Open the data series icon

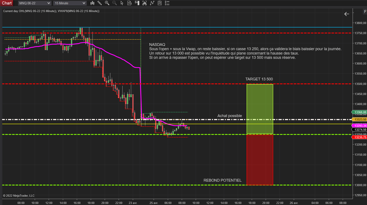[x=160, y=3]
